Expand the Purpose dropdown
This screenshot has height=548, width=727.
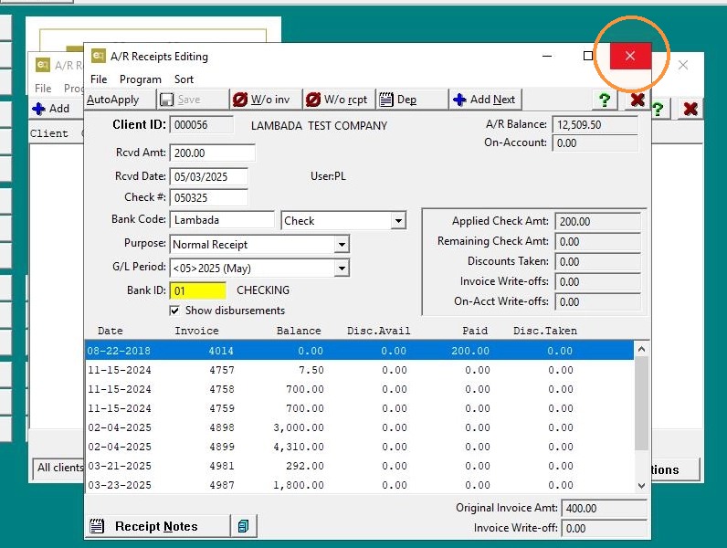342,245
